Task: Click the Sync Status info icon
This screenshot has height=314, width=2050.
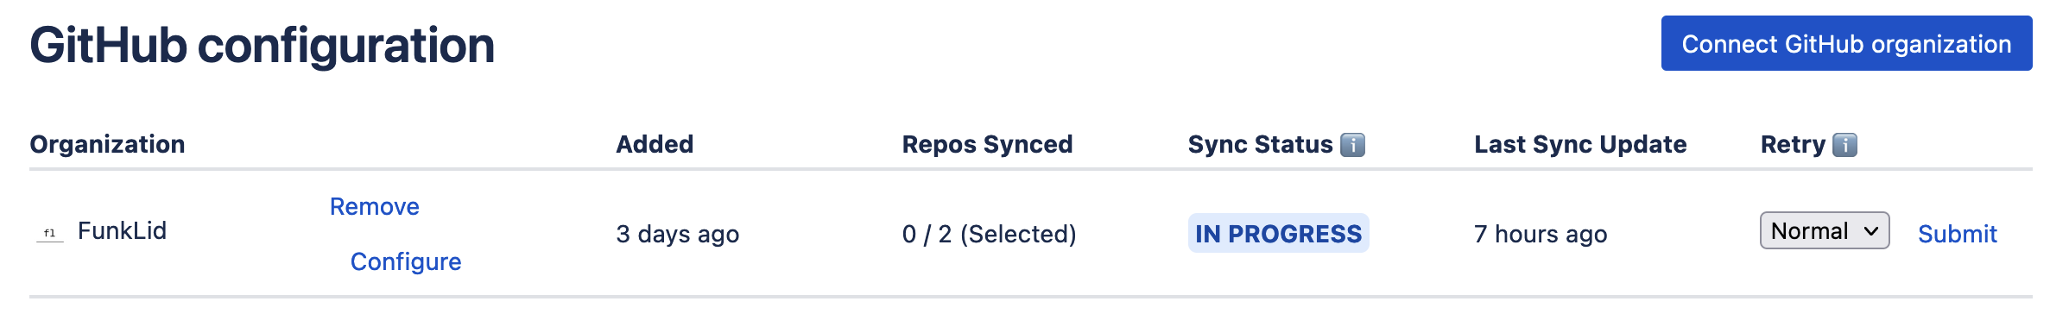Action: click(1352, 145)
